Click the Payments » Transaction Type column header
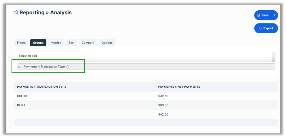This screenshot has width=286, height=138. pyautogui.click(x=42, y=87)
